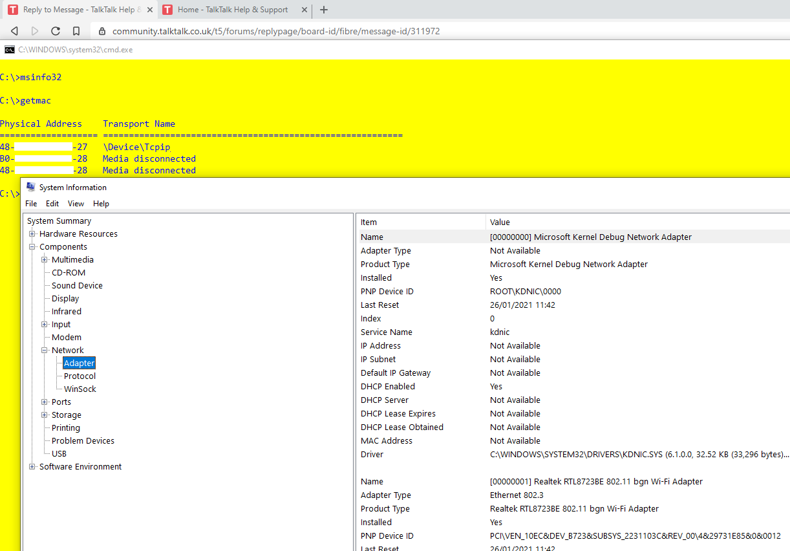Click the Realtek RTL8723BE Wi-Fi Adapter name row
This screenshot has width=790, height=551.
click(x=573, y=482)
